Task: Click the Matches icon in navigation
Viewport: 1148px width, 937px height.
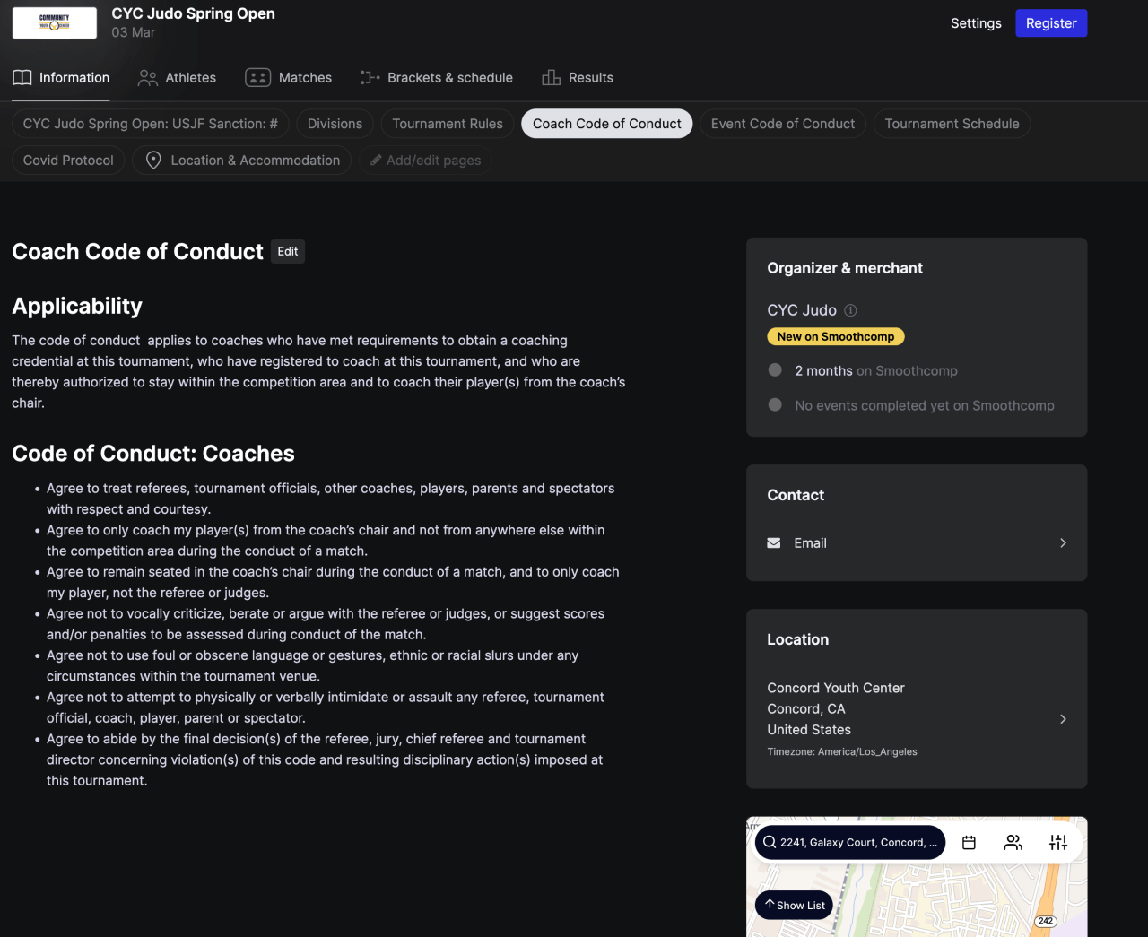Action: coord(258,78)
